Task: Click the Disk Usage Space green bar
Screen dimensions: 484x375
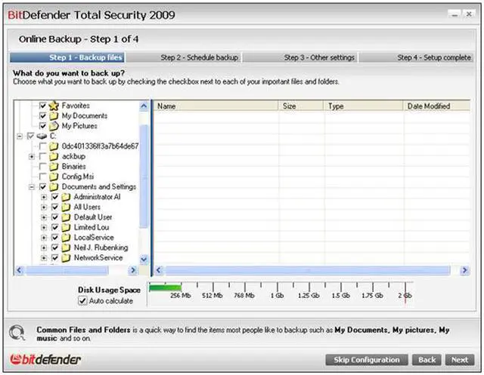Action: 165,287
